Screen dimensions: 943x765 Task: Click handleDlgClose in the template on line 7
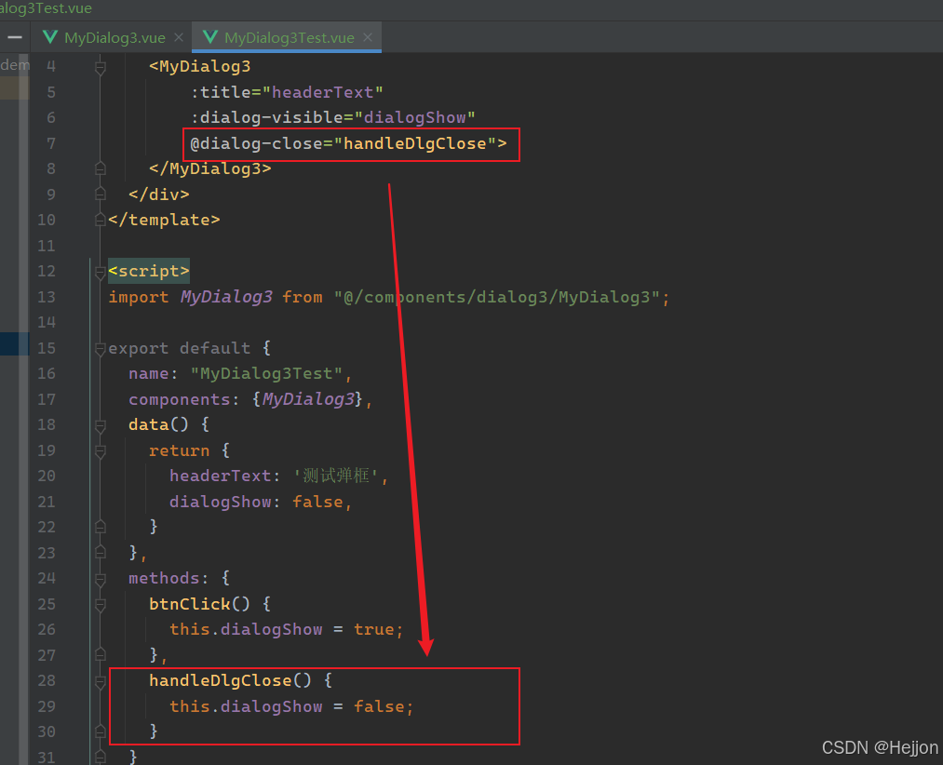414,143
